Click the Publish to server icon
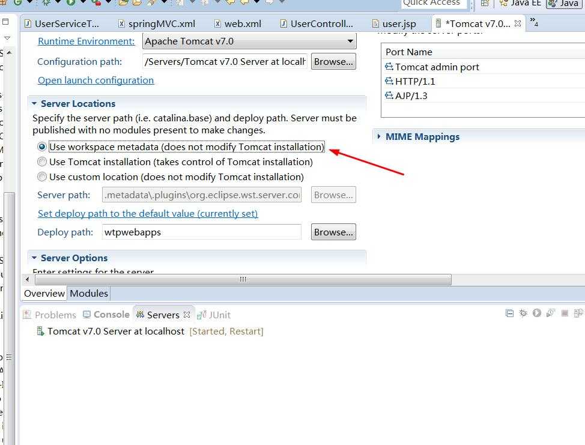This screenshot has width=585, height=445. [578, 313]
